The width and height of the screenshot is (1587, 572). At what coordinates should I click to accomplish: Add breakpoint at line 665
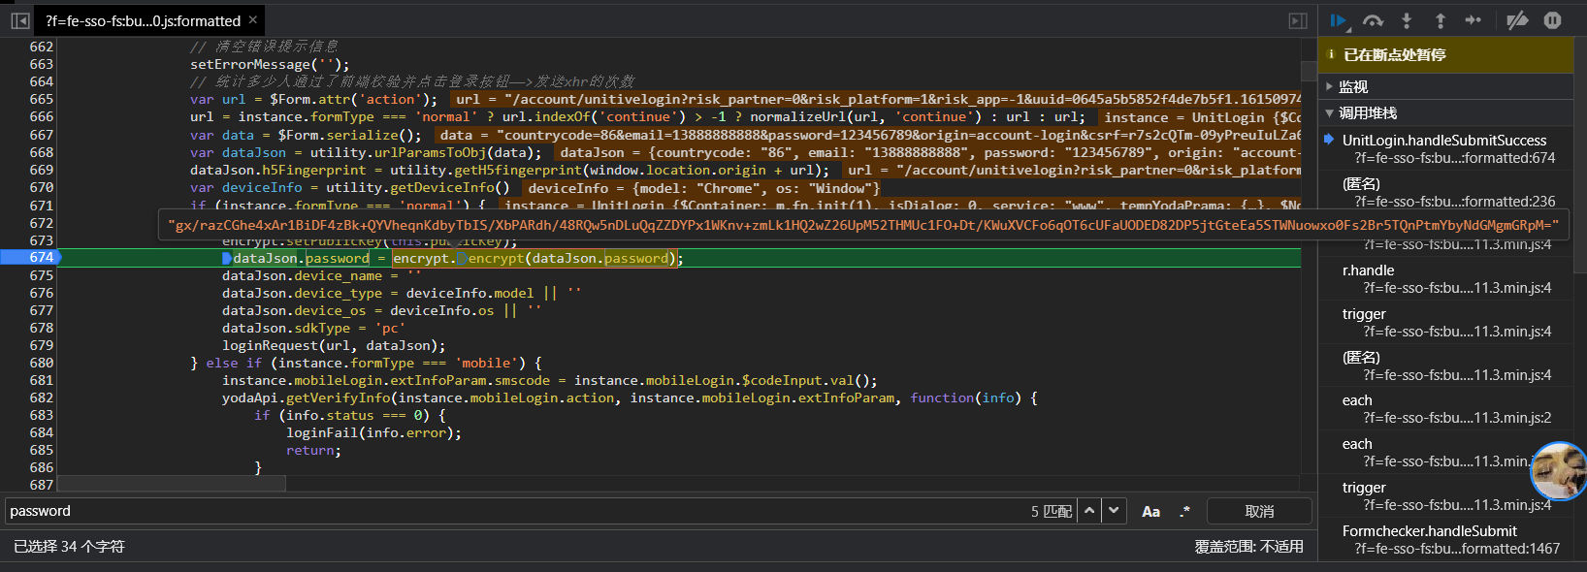41,99
